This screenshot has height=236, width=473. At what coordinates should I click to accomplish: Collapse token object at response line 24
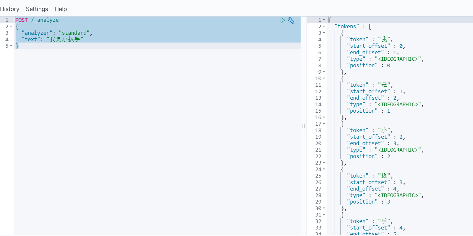coord(324,169)
